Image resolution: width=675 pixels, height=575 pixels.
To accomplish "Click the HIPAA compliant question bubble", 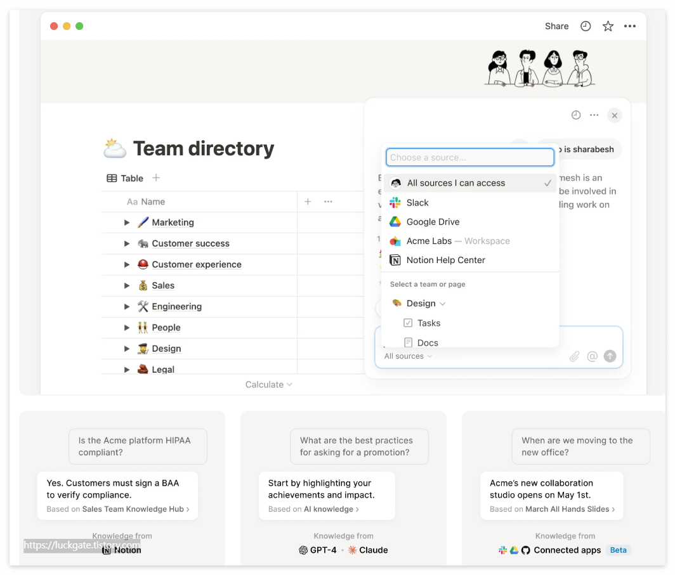I will pos(138,446).
